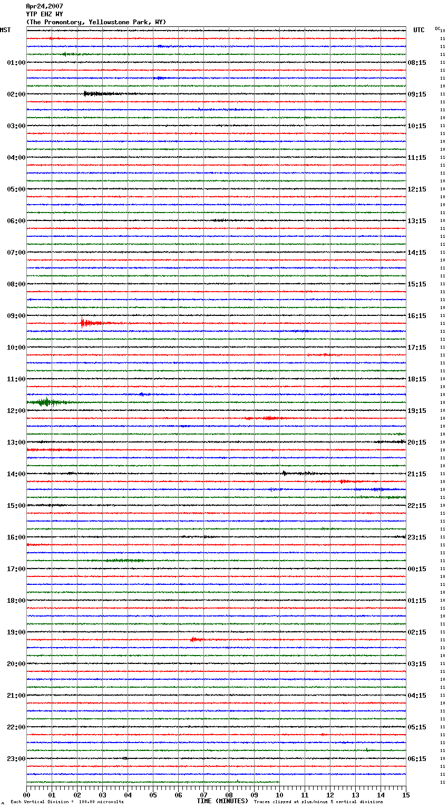Select the 06:00 MST time label
448x809 pixels.
(x=16, y=221)
